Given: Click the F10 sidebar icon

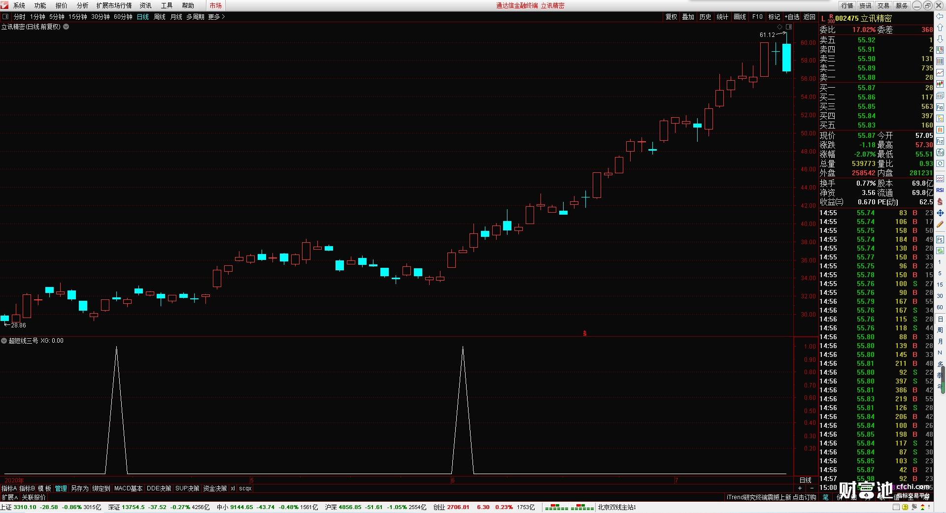Looking at the screenshot, I should [x=940, y=107].
